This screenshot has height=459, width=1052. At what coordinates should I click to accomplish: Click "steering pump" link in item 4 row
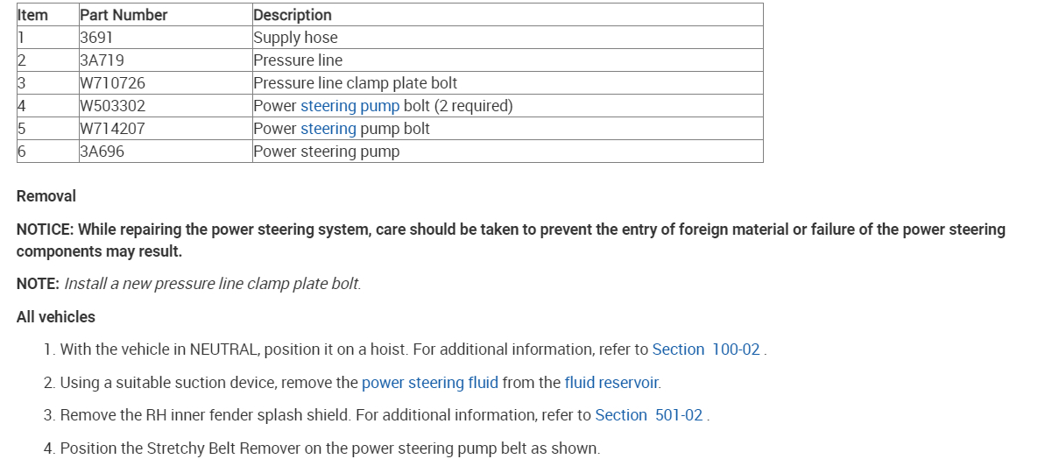pyautogui.click(x=349, y=106)
